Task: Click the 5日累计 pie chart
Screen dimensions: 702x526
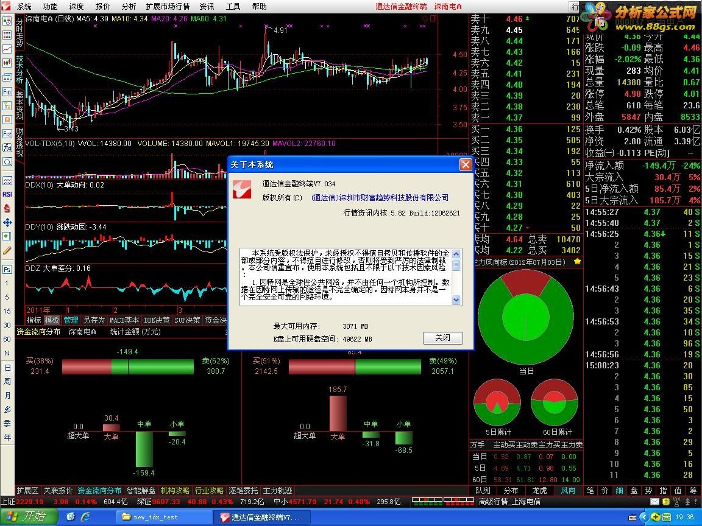Action: (x=497, y=402)
